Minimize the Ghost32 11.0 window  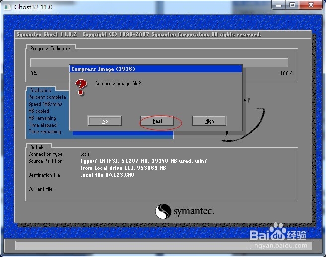point(279,5)
